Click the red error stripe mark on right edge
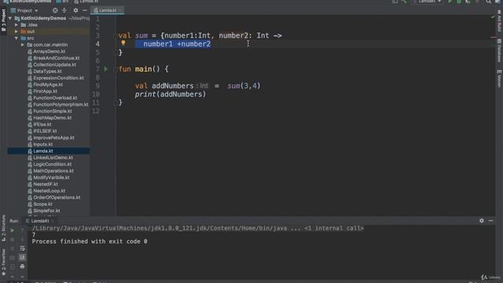This screenshot has height=283, width=503. (x=493, y=37)
